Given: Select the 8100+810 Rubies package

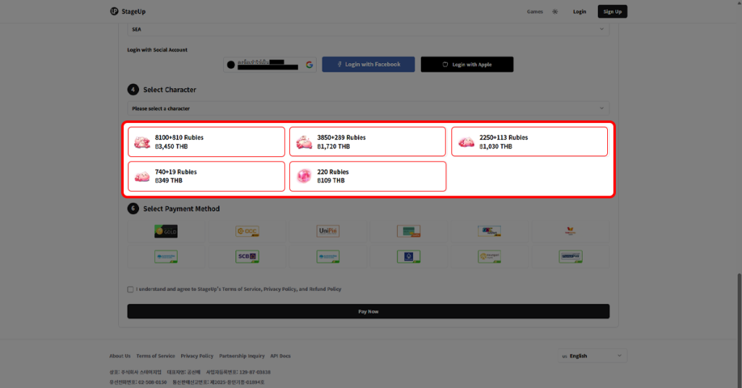Looking at the screenshot, I should [x=206, y=142].
